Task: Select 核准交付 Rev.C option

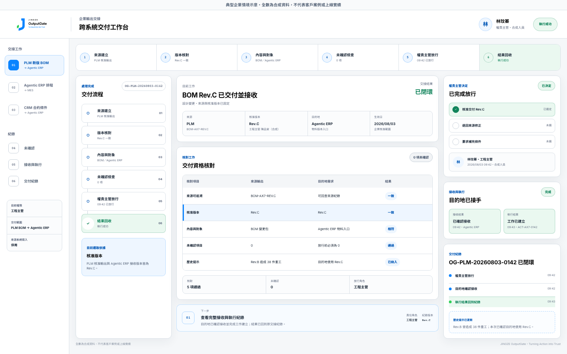Action: click(502, 109)
